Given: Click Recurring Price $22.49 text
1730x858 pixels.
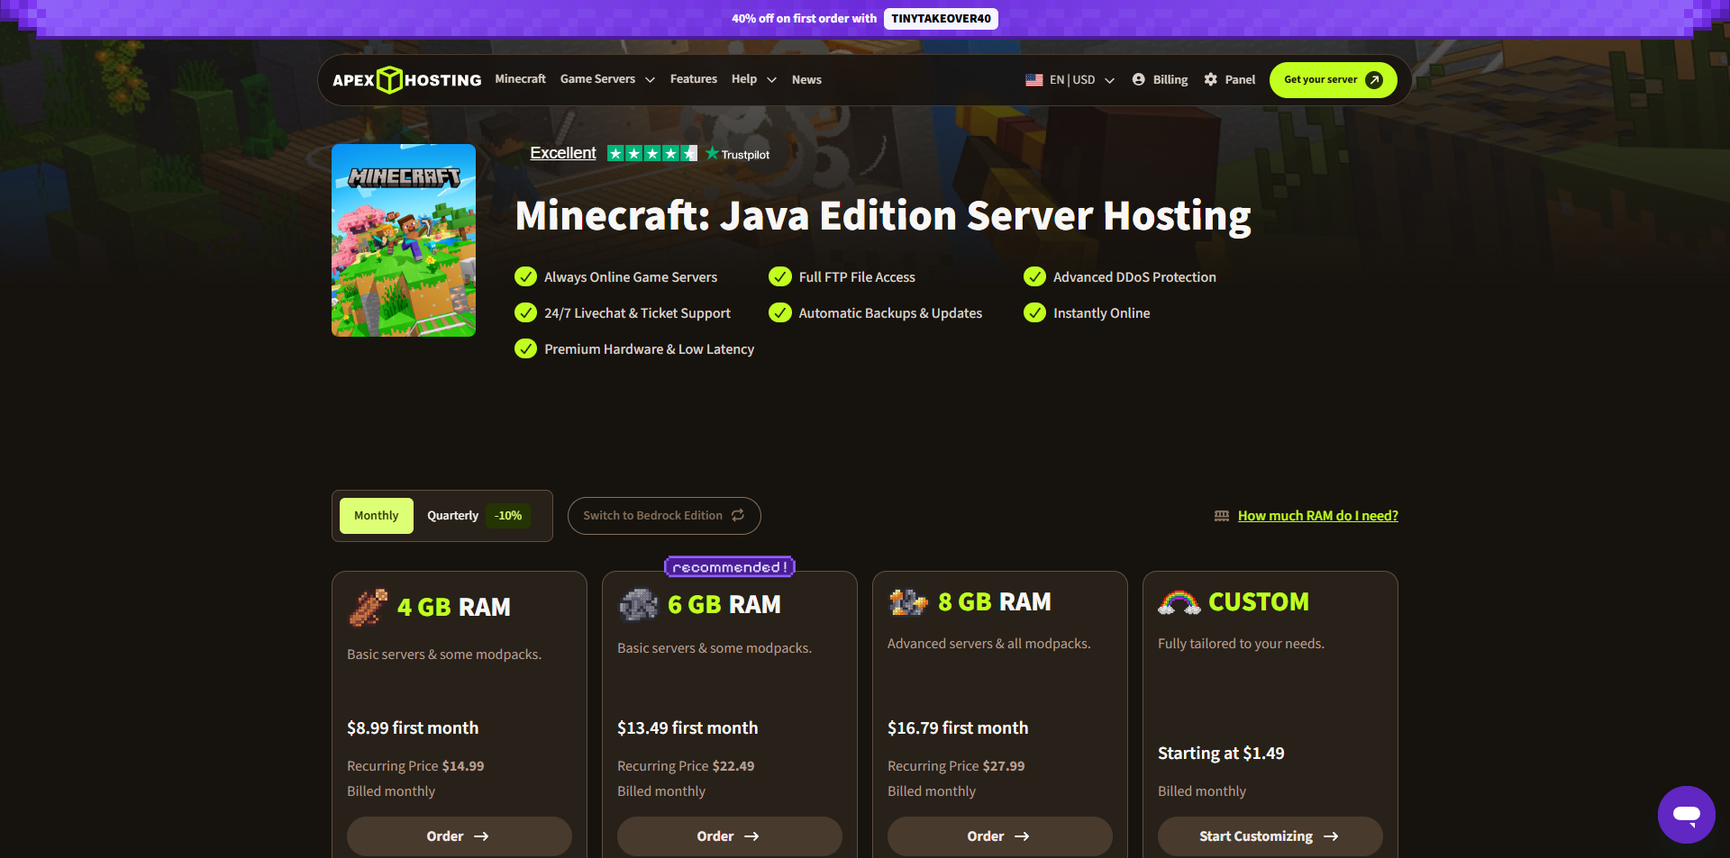Looking at the screenshot, I should [x=686, y=766].
